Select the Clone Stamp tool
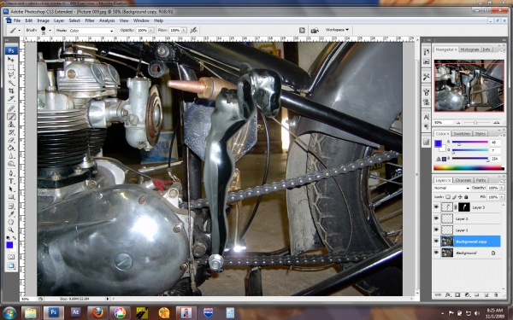This screenshot has width=513, height=320. 11,125
